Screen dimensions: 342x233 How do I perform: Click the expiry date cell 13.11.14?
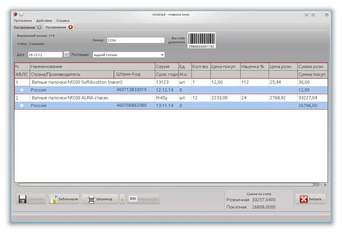click(x=167, y=106)
